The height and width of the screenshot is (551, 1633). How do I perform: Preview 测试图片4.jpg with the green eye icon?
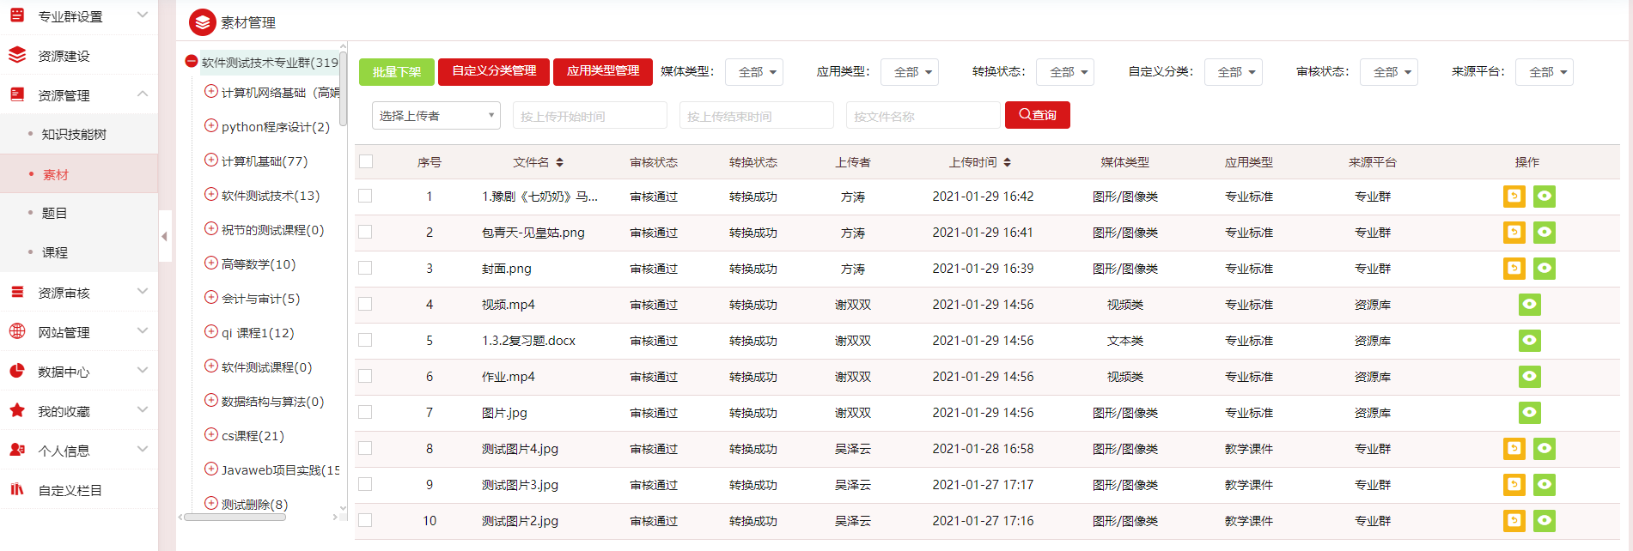coord(1545,449)
